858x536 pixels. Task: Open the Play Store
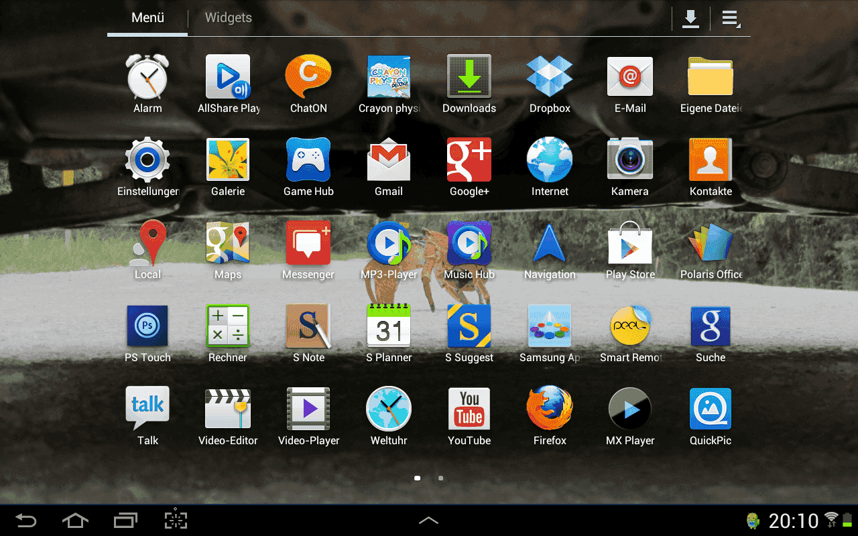630,251
